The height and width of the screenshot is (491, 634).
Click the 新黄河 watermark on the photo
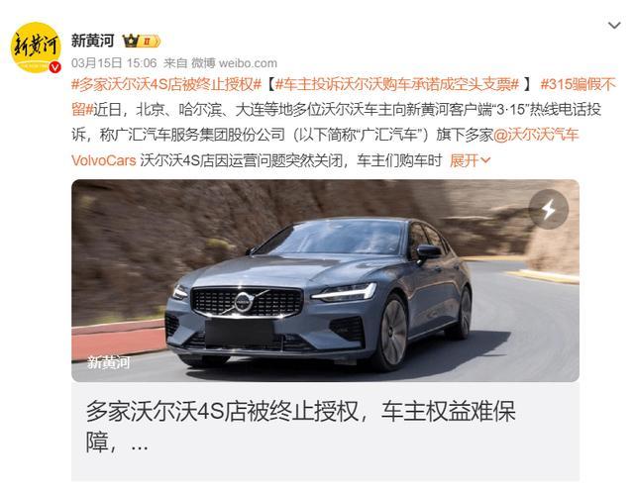pyautogui.click(x=109, y=362)
